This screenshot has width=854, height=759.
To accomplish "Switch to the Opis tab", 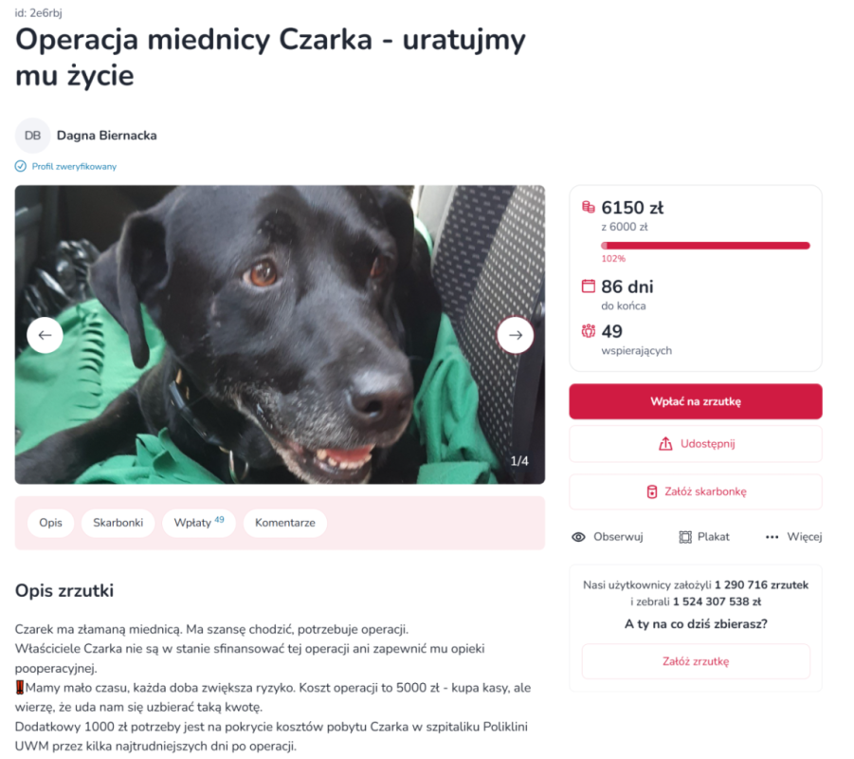I will click(50, 523).
